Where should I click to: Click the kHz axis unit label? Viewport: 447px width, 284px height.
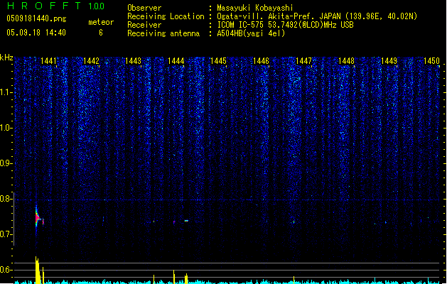pyautogui.click(x=6, y=58)
